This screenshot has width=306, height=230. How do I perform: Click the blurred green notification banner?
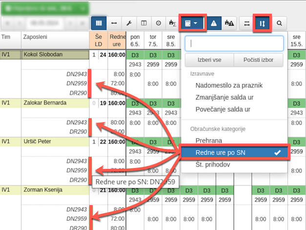coord(45,9)
